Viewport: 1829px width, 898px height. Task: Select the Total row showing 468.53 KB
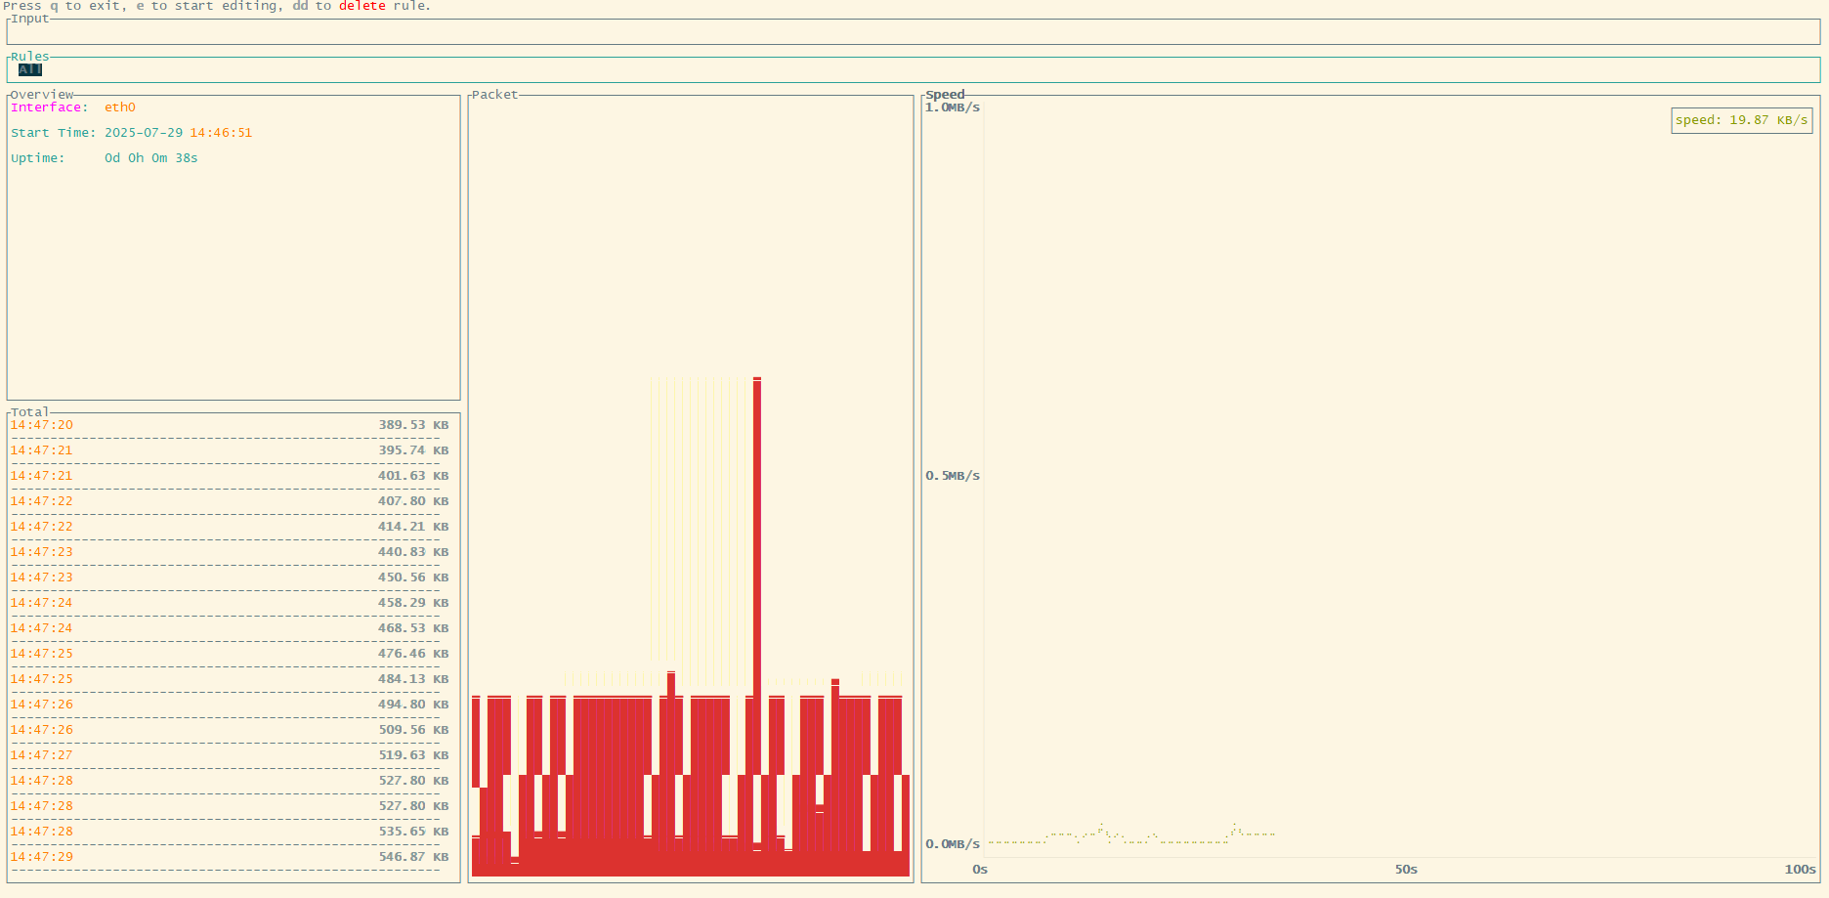coord(230,628)
